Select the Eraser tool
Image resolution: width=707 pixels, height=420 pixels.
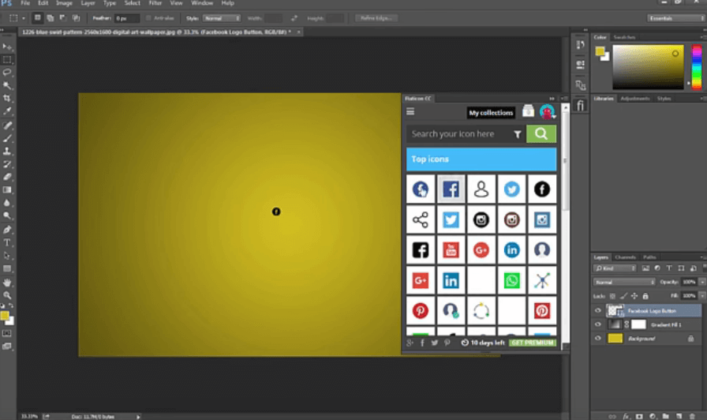coord(7,177)
